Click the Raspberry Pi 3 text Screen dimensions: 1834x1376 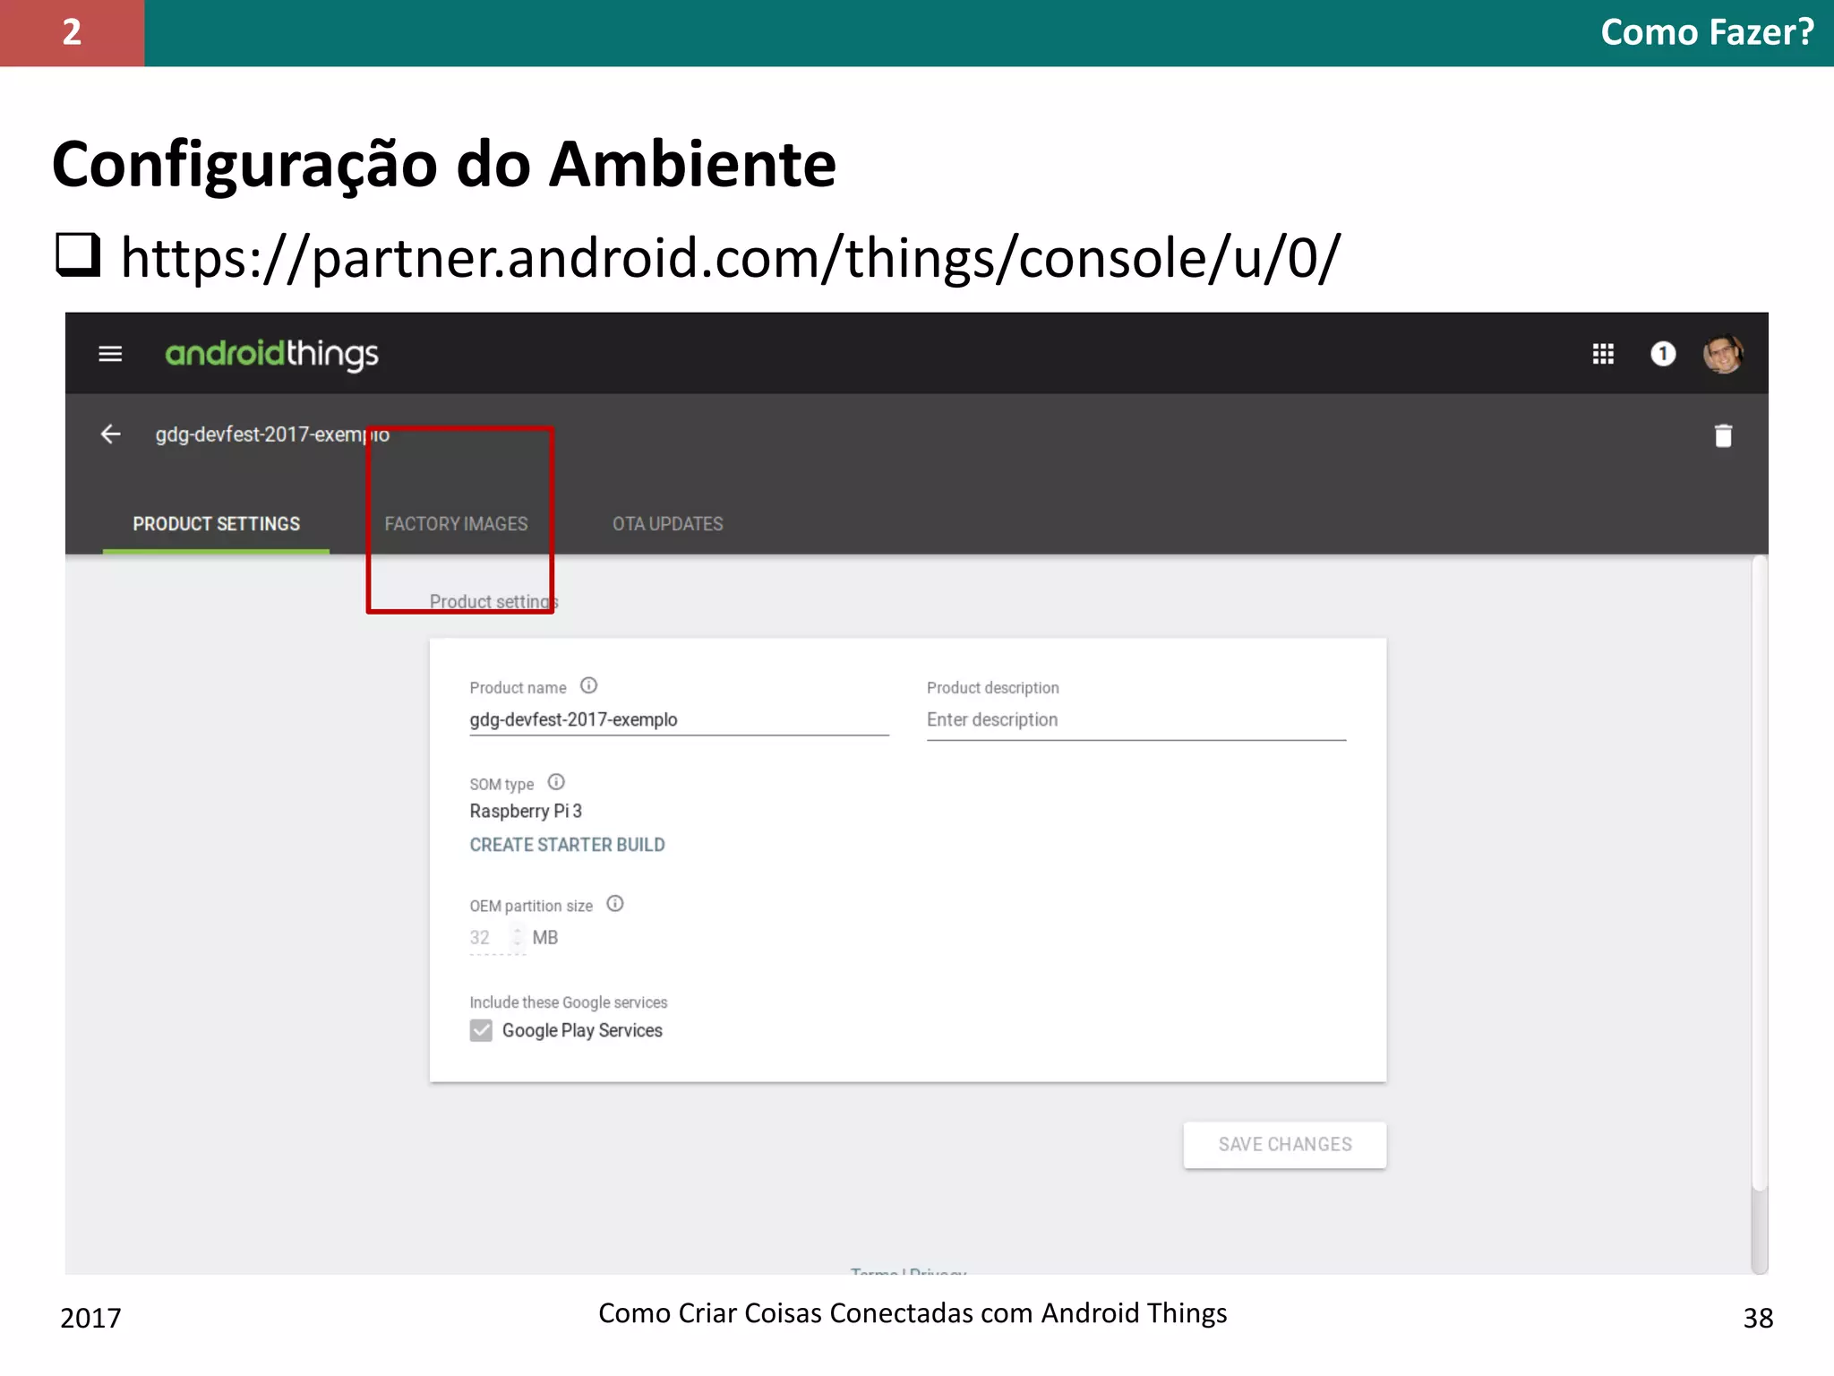[526, 811]
